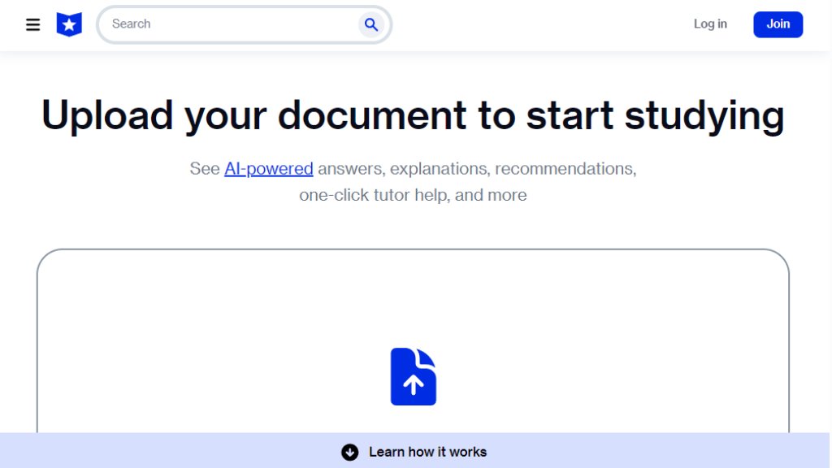The width and height of the screenshot is (832, 468).
Task: Click Learn how it works text
Action: pyautogui.click(x=427, y=452)
